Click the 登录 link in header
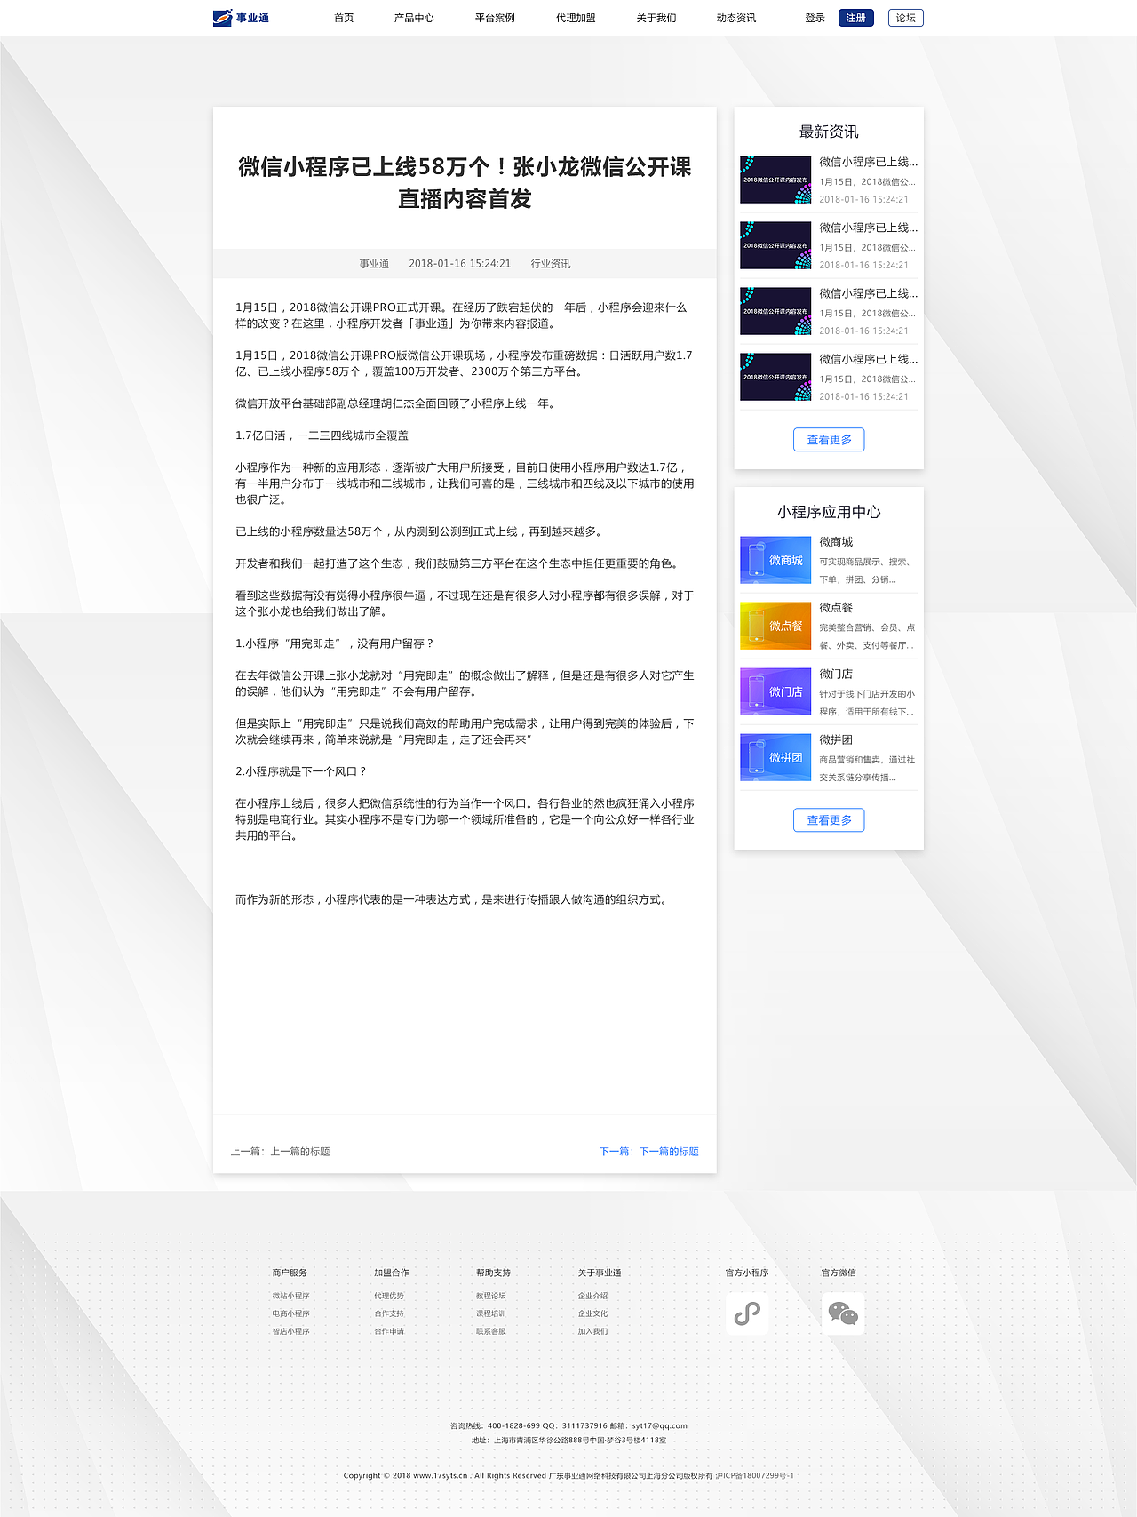This screenshot has width=1137, height=1517. click(x=815, y=18)
